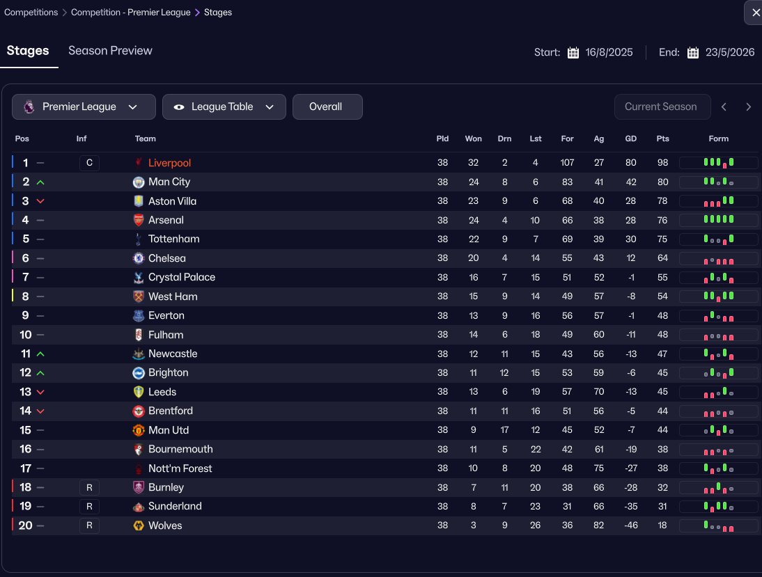Open the Premier League competition dropdown
Viewport: 762px width, 577px height.
84,107
